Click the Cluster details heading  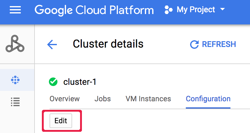108,44
